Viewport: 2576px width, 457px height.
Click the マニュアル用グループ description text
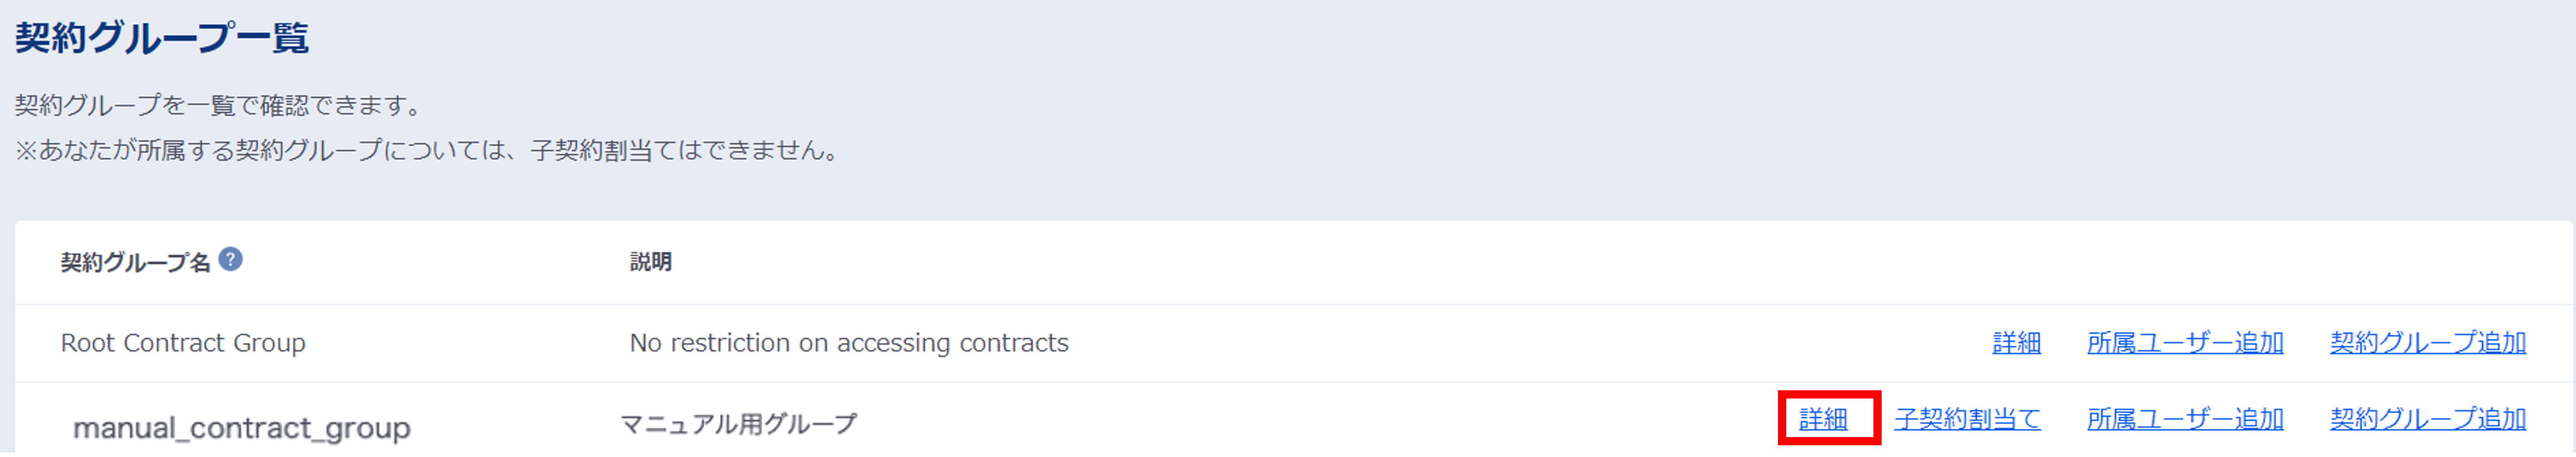[738, 424]
